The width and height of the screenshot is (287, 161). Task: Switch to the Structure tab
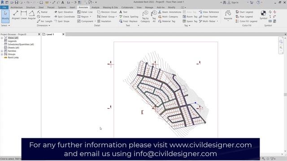[x=30, y=8]
